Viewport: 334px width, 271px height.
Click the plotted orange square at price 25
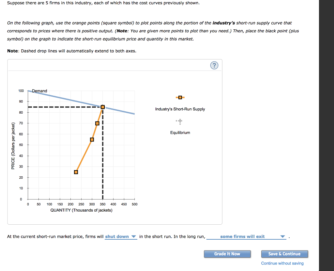point(76,172)
